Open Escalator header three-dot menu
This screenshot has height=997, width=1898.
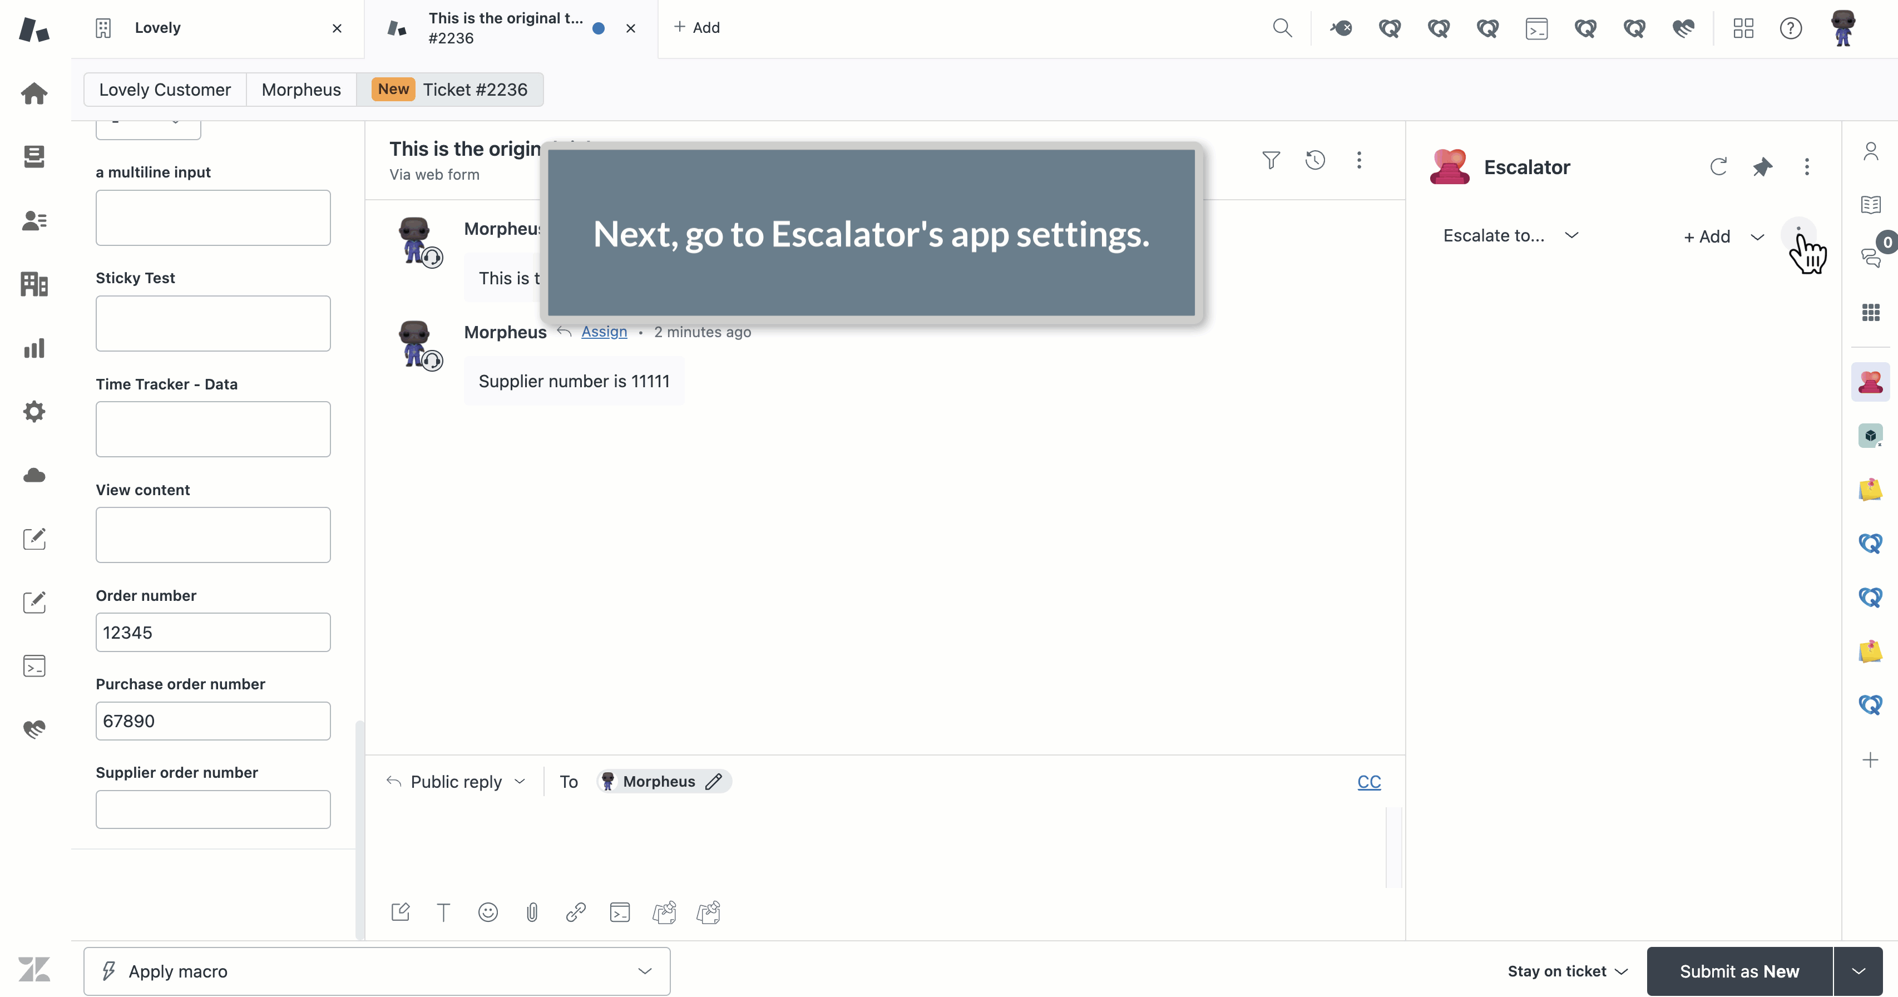point(1807,166)
